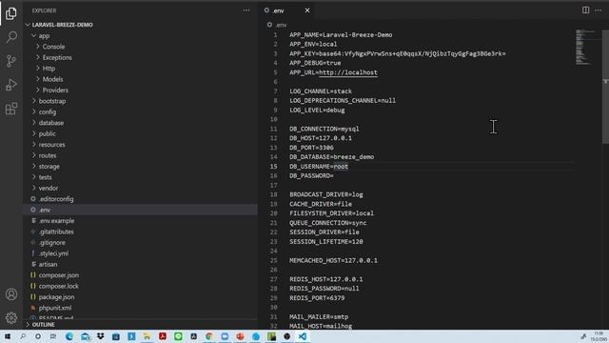Screen dimensions: 609x343
Task: Open the Manage gear icon
Action: (x=11, y=317)
